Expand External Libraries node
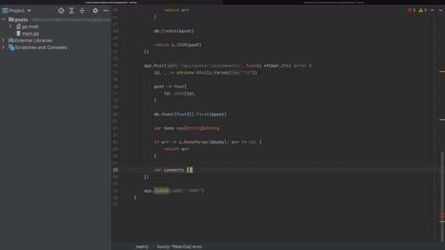 pyautogui.click(x=3, y=40)
